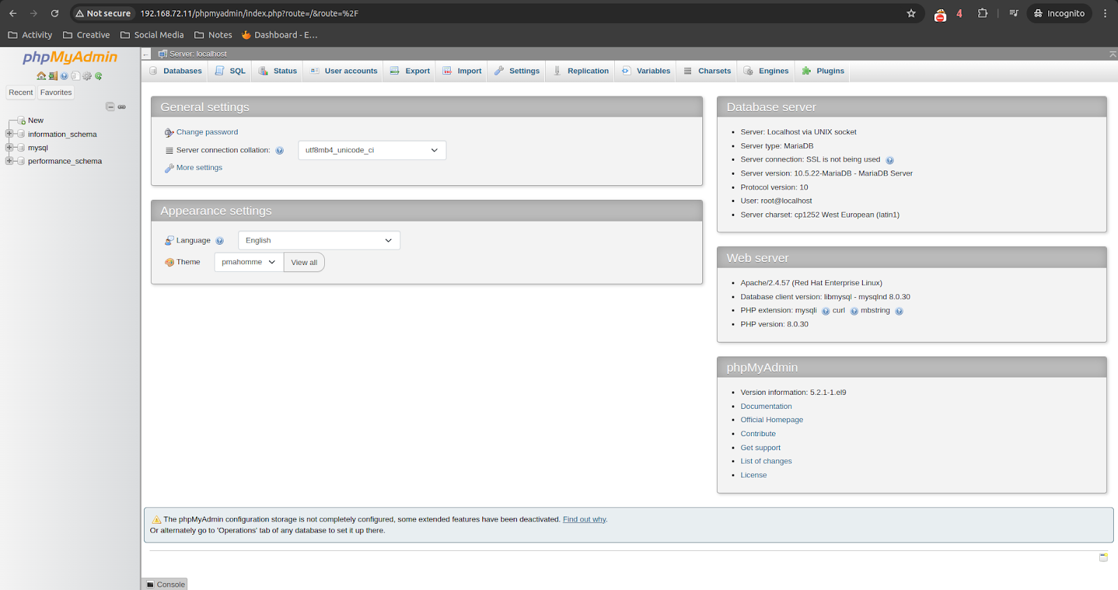Screen dimensions: 1118x590
Task: Open the Social Media bookmarks folder
Action: (152, 35)
